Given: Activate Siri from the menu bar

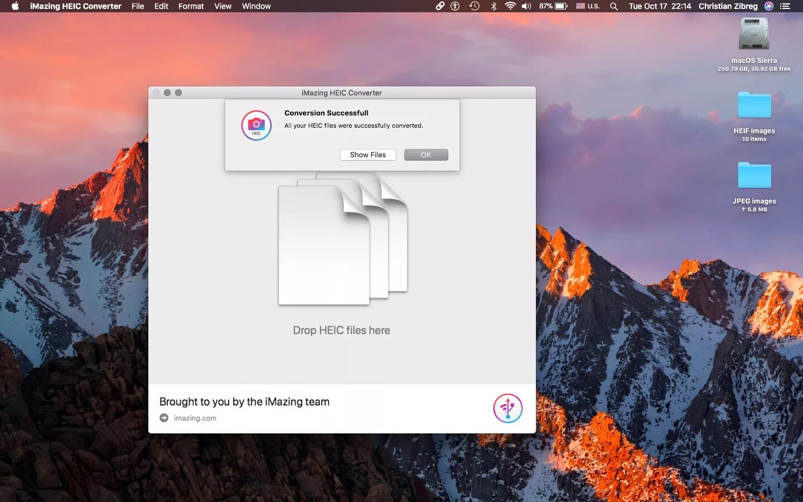Looking at the screenshot, I should (769, 6).
